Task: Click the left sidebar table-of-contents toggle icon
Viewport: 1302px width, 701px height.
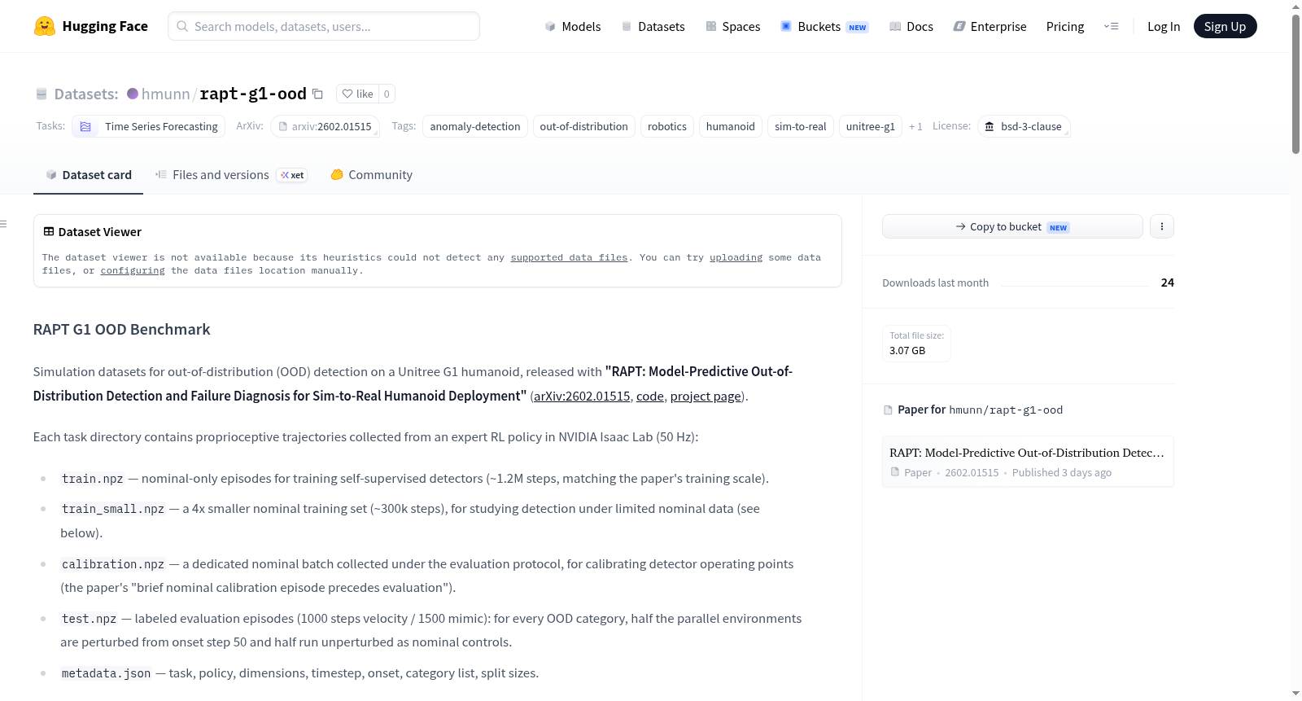Action: click(4, 224)
